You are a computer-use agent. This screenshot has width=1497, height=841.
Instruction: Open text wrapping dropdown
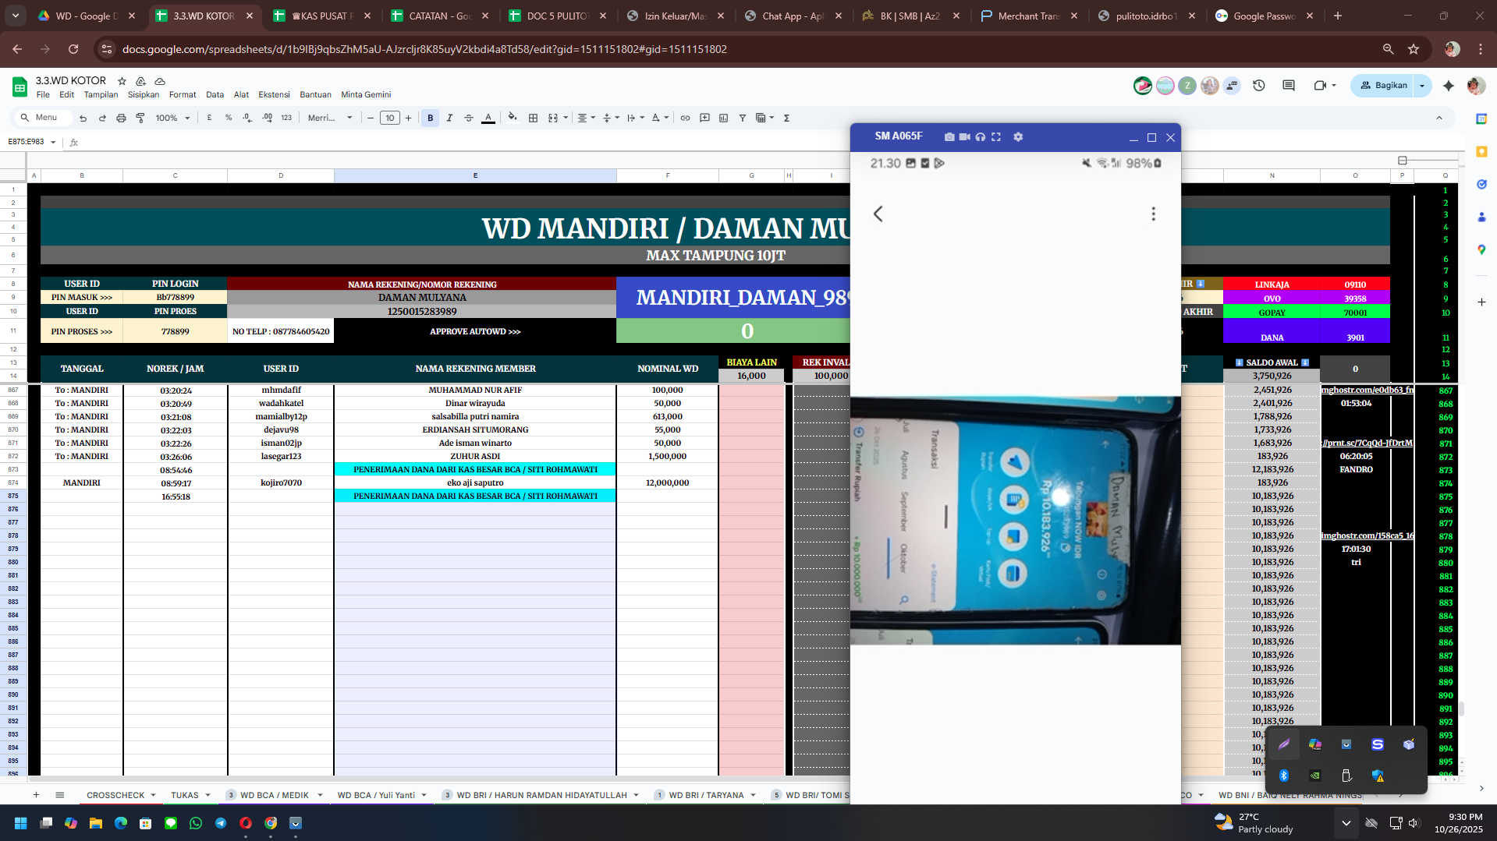[x=636, y=118]
